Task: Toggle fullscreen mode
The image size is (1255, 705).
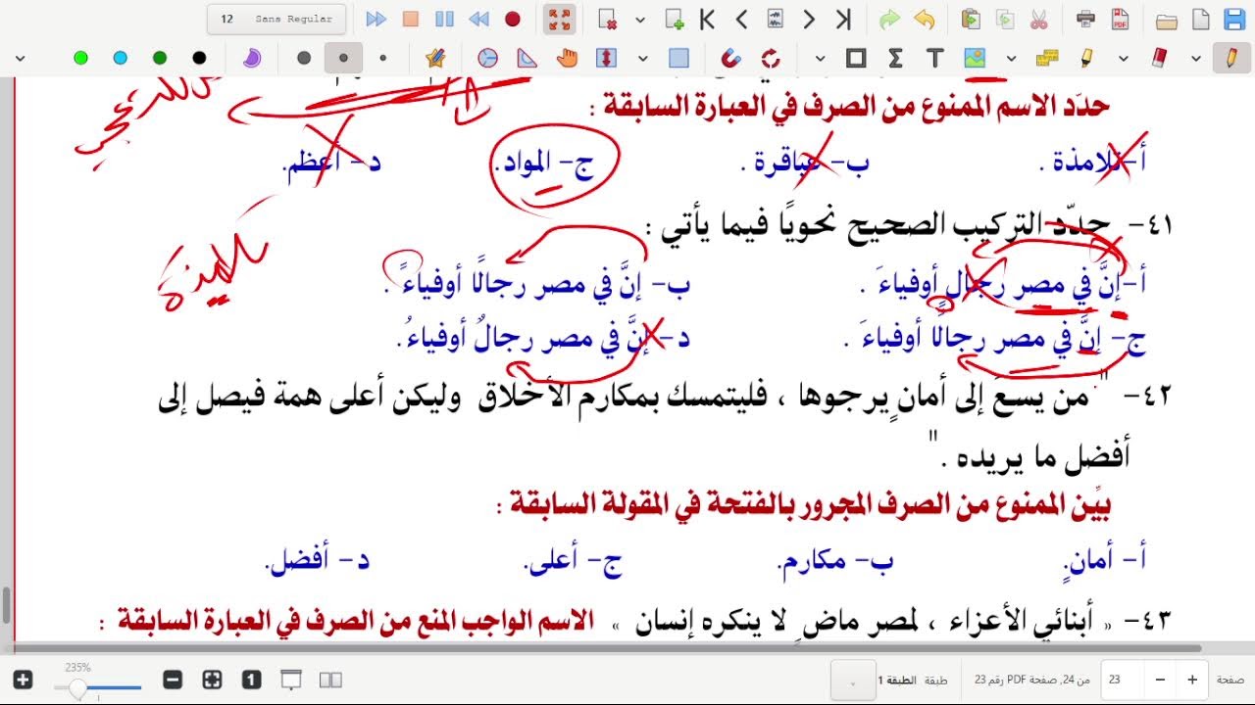Action: point(560,20)
